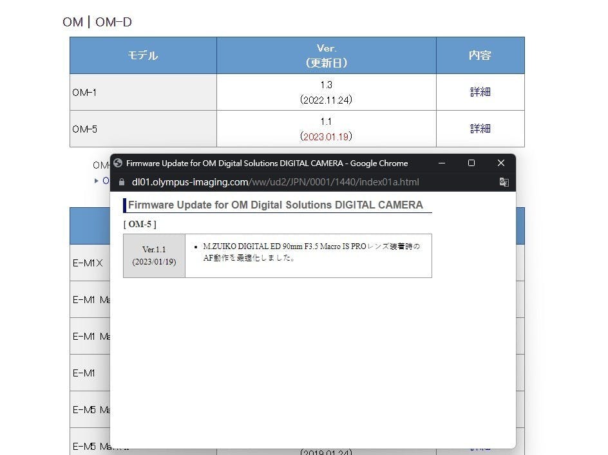
Task: Click the Ver.1.1 (2023/01/19) cell in popup
Action: tap(155, 255)
